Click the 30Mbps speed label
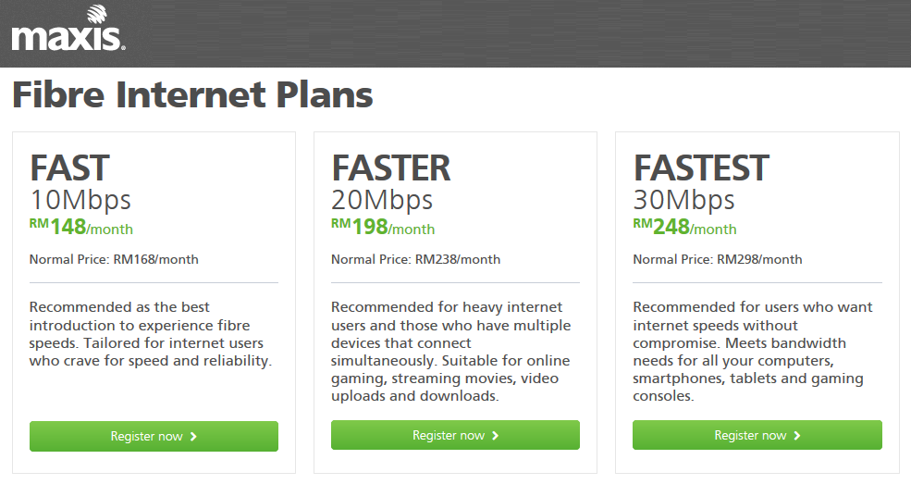911x484 pixels. tap(683, 199)
